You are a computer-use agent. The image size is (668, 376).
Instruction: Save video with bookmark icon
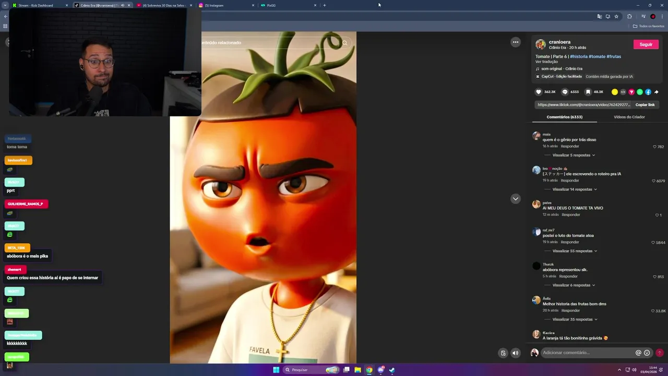[588, 92]
